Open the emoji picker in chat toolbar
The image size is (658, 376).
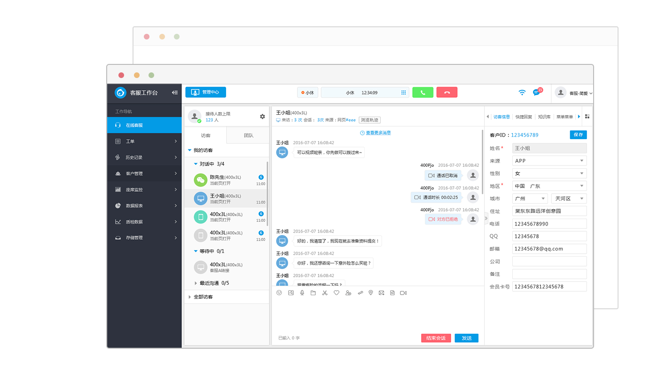279,293
